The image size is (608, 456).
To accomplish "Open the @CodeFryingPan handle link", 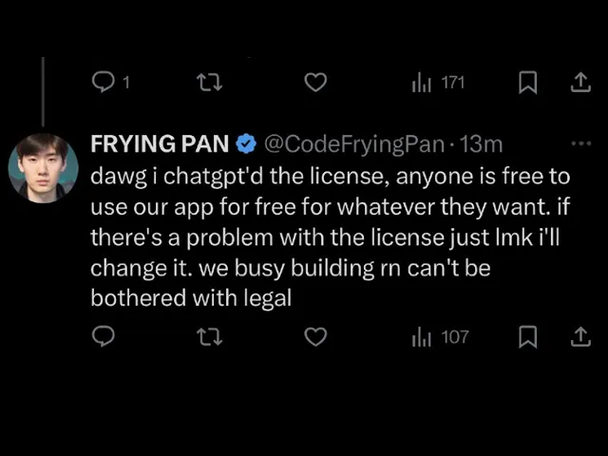I will (353, 144).
